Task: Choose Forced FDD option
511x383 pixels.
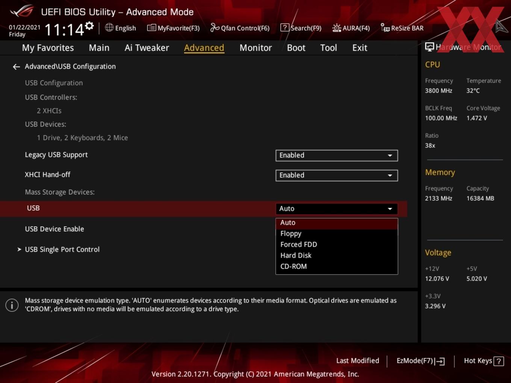Action: pyautogui.click(x=337, y=244)
